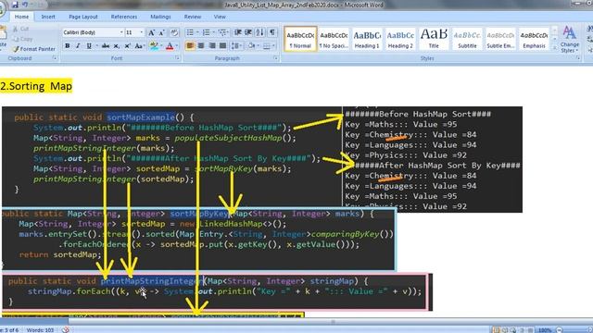Apply the Subtitle style
The width and height of the screenshot is (593, 333).
click(x=467, y=39)
